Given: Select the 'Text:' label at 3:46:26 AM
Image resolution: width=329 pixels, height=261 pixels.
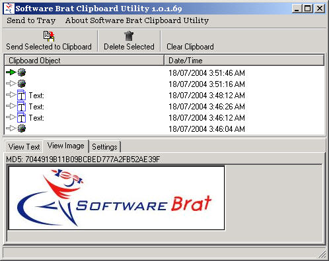Looking at the screenshot, I should click(36, 107).
